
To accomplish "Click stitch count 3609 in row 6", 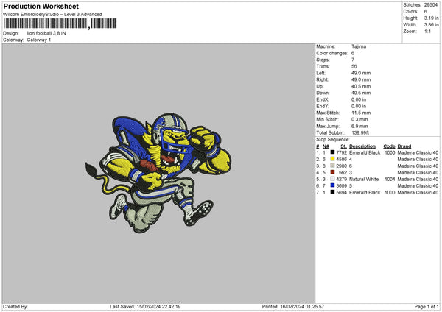I will click(x=341, y=186).
